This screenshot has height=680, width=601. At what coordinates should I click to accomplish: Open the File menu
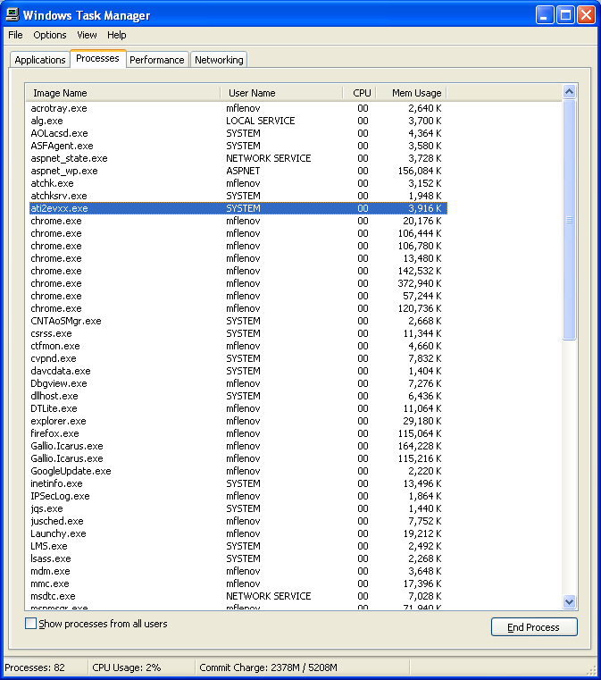[x=15, y=35]
